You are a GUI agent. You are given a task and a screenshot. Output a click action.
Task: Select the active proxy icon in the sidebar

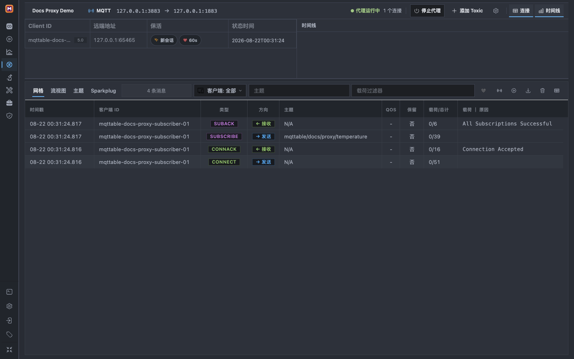click(9, 65)
